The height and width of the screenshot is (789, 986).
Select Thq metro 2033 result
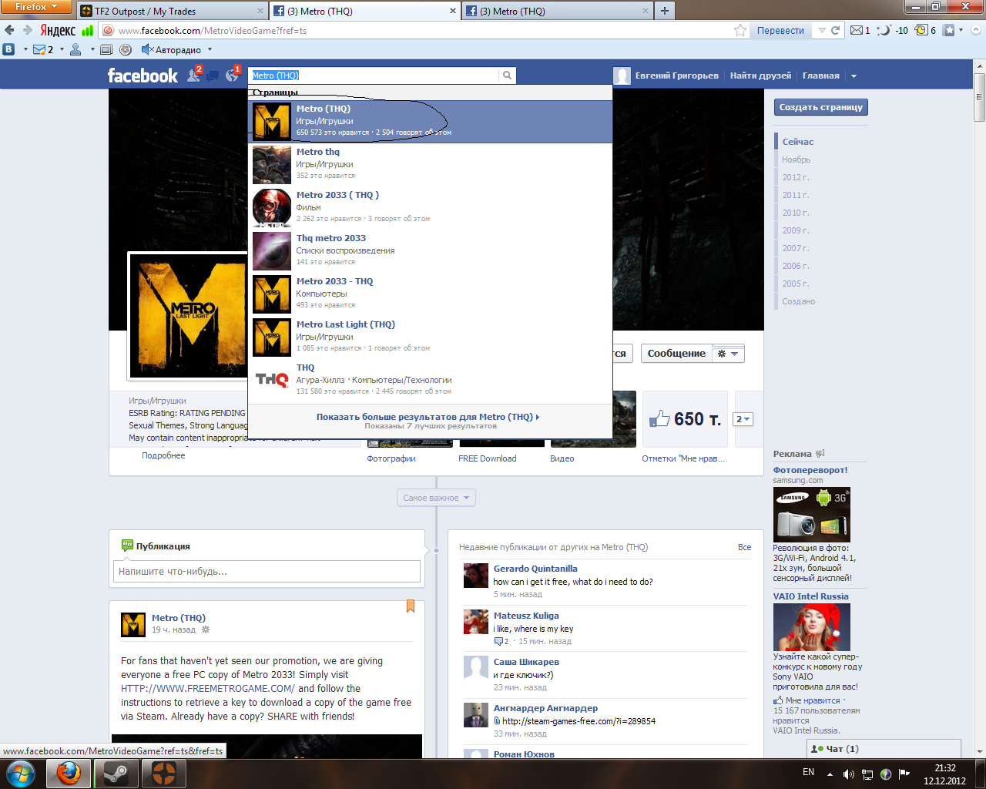[431, 250]
